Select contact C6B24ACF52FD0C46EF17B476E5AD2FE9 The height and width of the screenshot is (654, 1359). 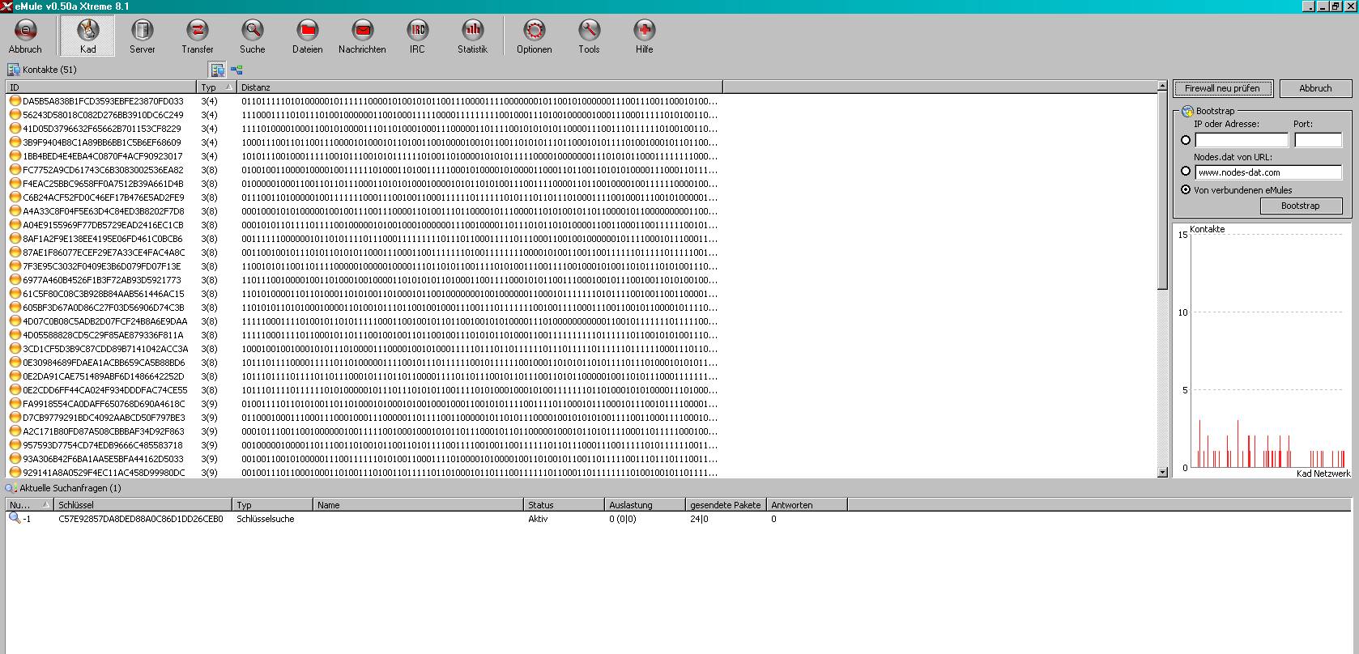[103, 197]
